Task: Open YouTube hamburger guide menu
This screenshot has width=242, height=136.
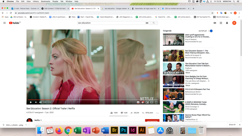Action: [5, 23]
